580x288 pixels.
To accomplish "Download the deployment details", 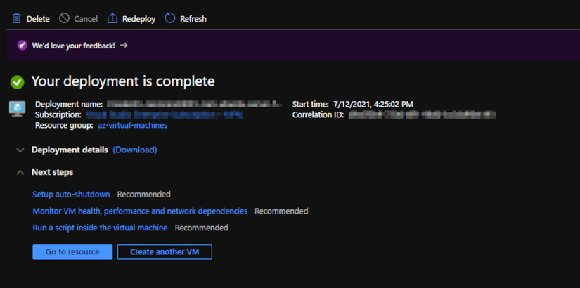I will 135,150.
